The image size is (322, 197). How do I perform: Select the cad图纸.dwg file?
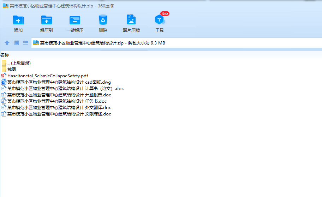coord(56,82)
